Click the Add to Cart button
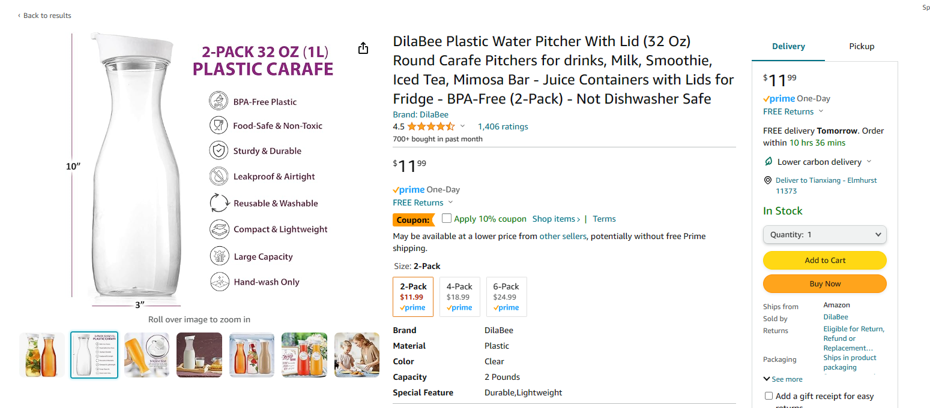This screenshot has height=408, width=930. tap(824, 261)
